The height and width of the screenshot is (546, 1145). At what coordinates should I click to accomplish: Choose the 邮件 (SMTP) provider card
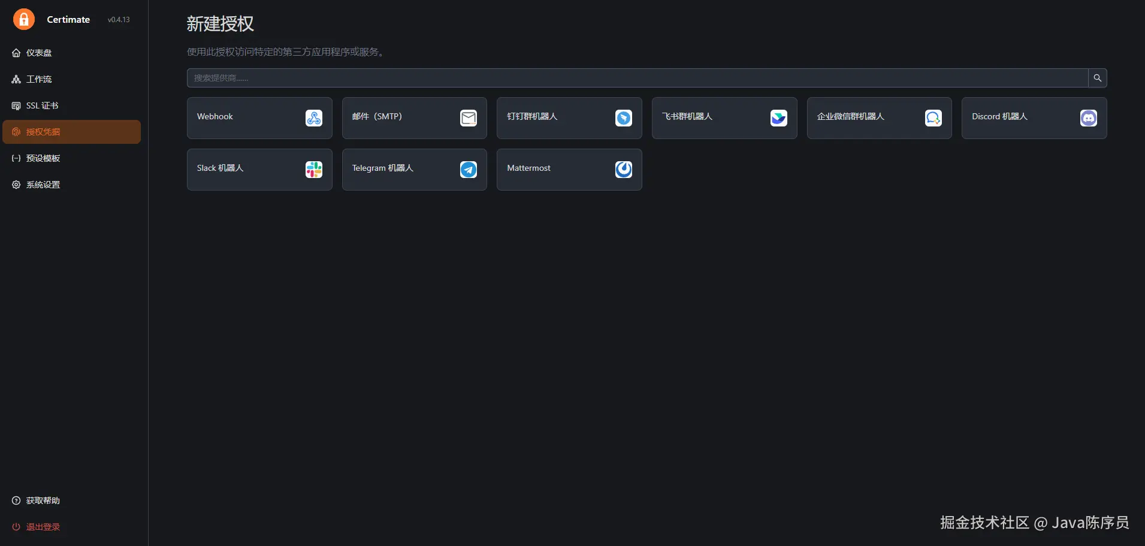coord(415,118)
